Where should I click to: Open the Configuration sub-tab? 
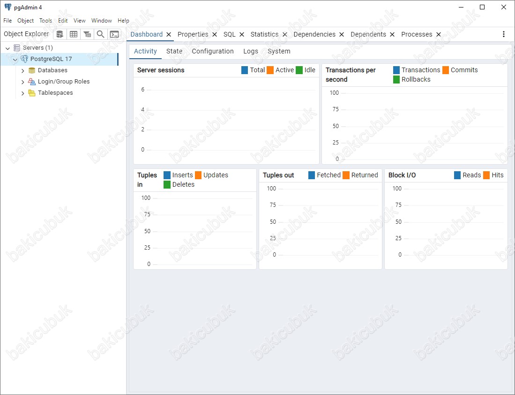(x=213, y=51)
